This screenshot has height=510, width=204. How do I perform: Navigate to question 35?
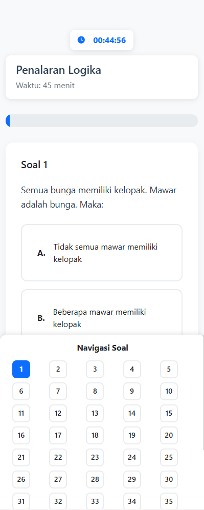[x=169, y=501]
